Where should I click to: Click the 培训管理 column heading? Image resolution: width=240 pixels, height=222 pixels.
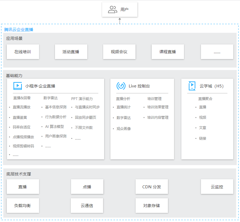tap(154, 99)
